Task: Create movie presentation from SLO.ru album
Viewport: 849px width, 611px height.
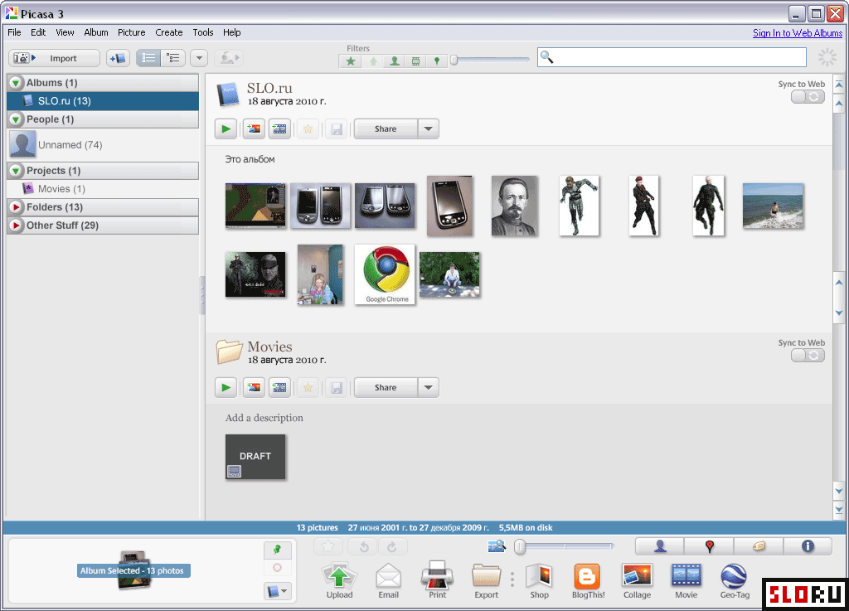Action: coord(279,129)
